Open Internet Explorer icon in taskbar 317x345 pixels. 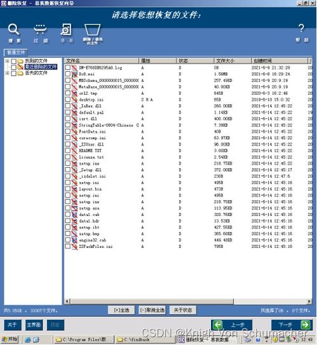click(x=28, y=340)
